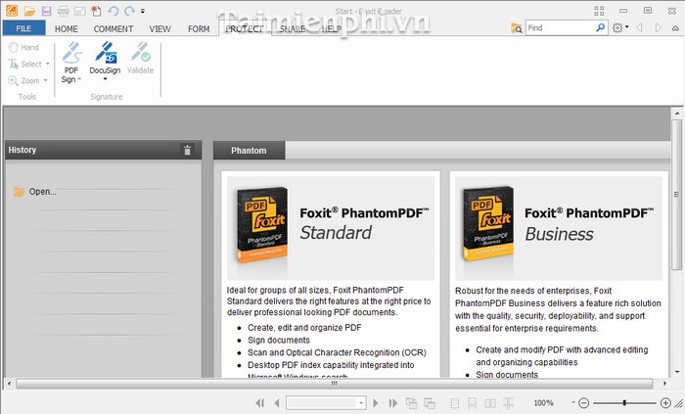Click the previous view icon in status bar
The width and height of the screenshot is (685, 414).
coord(411,403)
